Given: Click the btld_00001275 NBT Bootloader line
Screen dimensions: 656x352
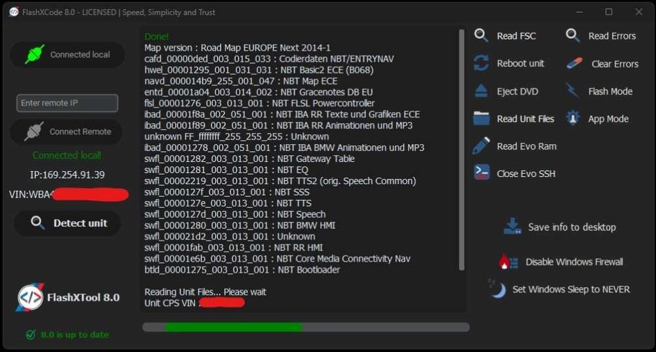Looking at the screenshot, I should (x=242, y=270).
